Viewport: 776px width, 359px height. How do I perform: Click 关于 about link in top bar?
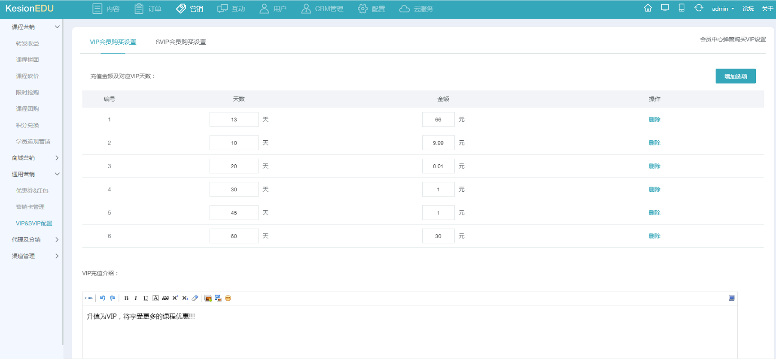pos(768,9)
